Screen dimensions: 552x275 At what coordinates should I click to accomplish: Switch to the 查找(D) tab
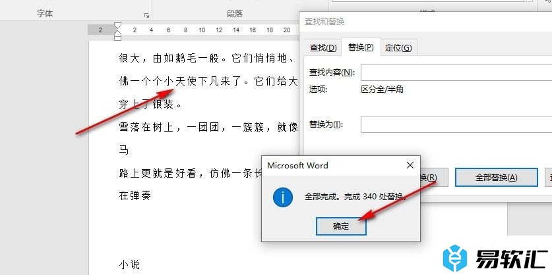[x=322, y=48]
